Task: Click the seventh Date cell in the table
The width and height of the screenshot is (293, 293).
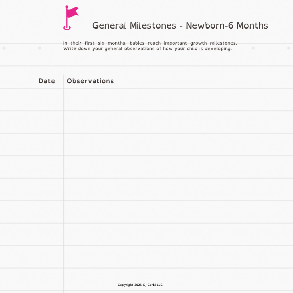Action: coord(32,234)
